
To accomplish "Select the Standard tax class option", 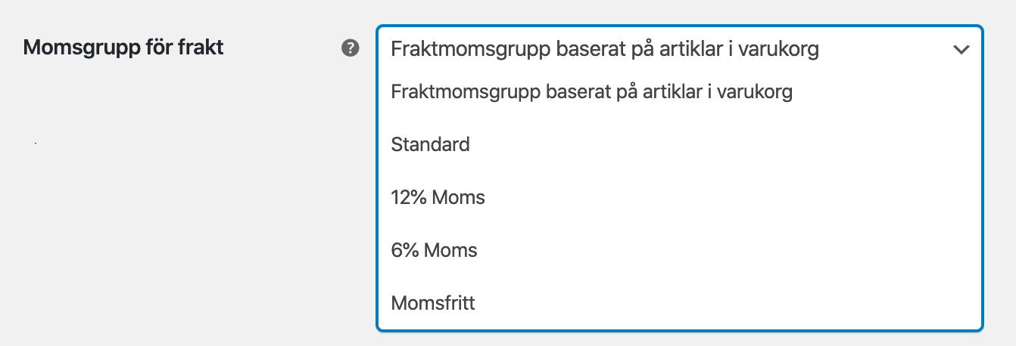I will (430, 144).
